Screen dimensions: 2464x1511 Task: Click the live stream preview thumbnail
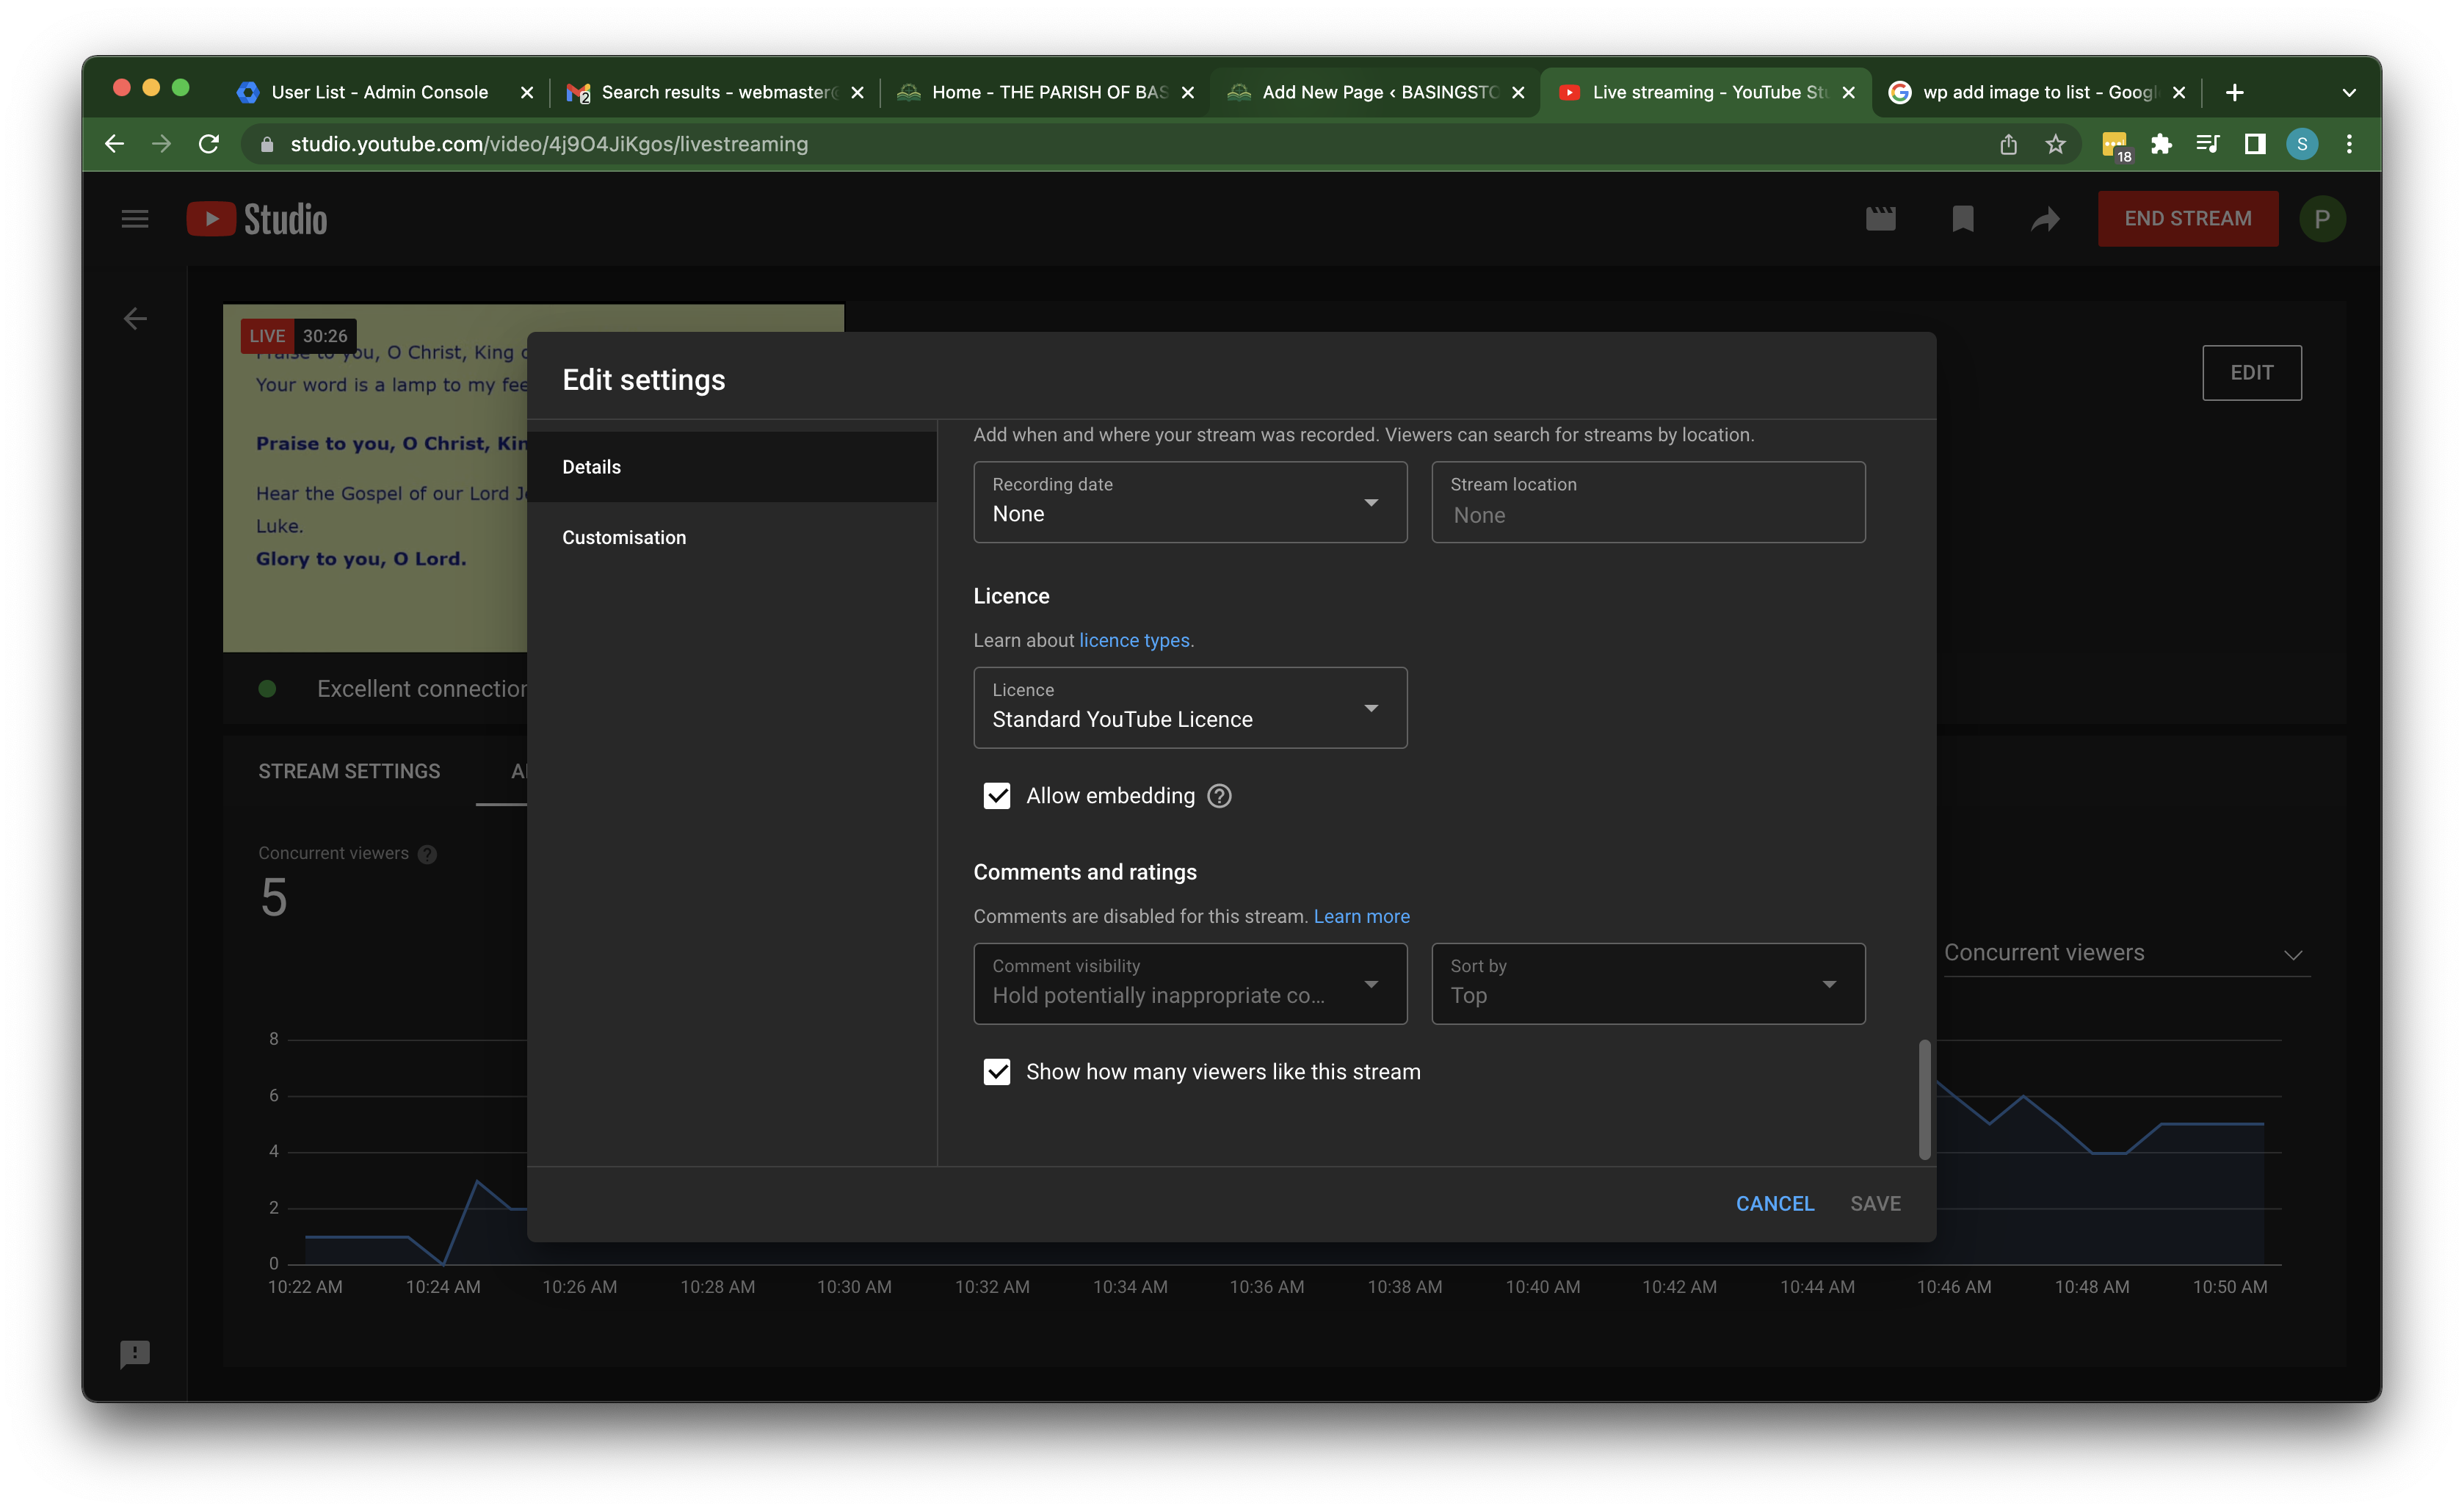click(375, 478)
